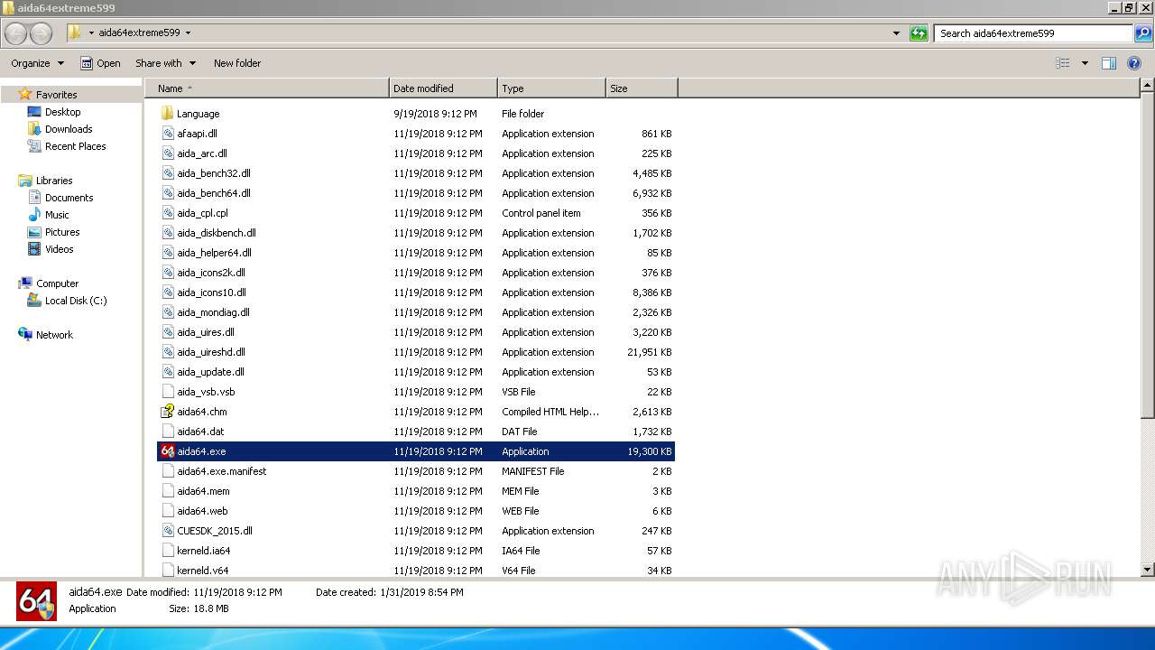Click the arrow before aida64extreme599 breadcrumb
Screen dimensions: 1155x650
coord(91,32)
